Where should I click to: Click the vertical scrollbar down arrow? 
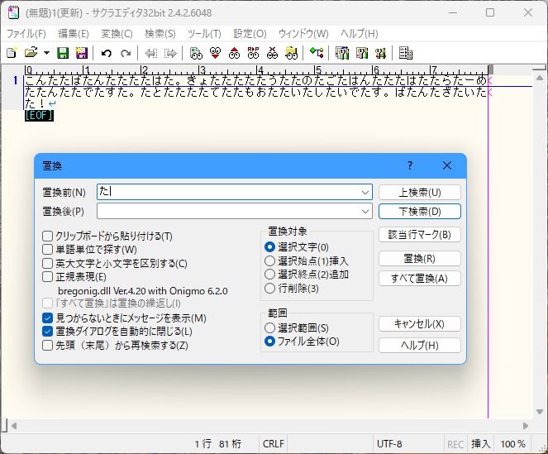coord(540,412)
